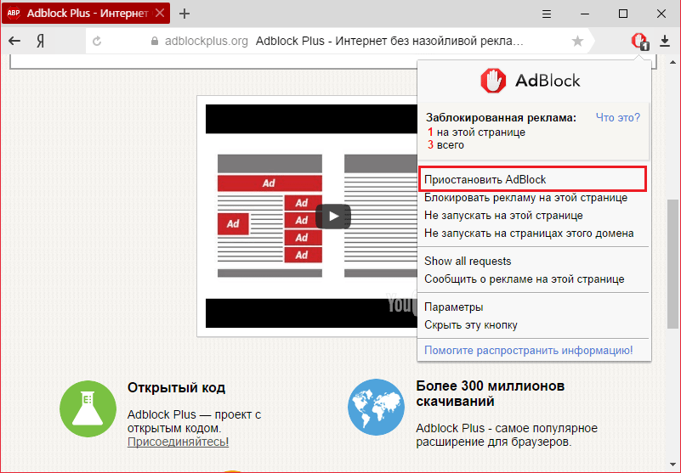Click the Что это? link

point(617,117)
